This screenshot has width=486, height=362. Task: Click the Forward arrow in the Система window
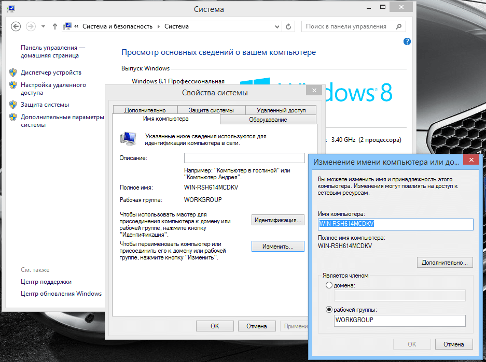31,26
